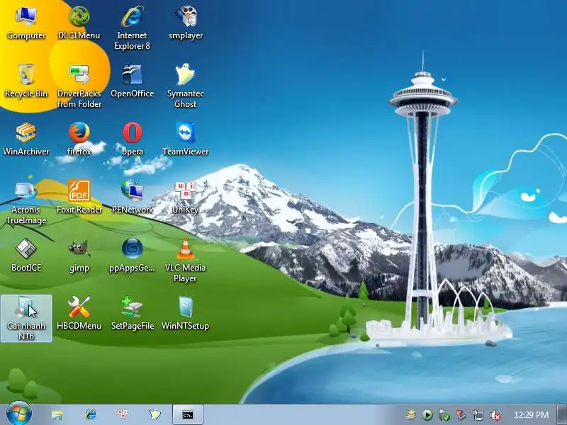Select the DLC1Menu desktop icon
Image resolution: width=567 pixels, height=425 pixels.
pyautogui.click(x=79, y=23)
